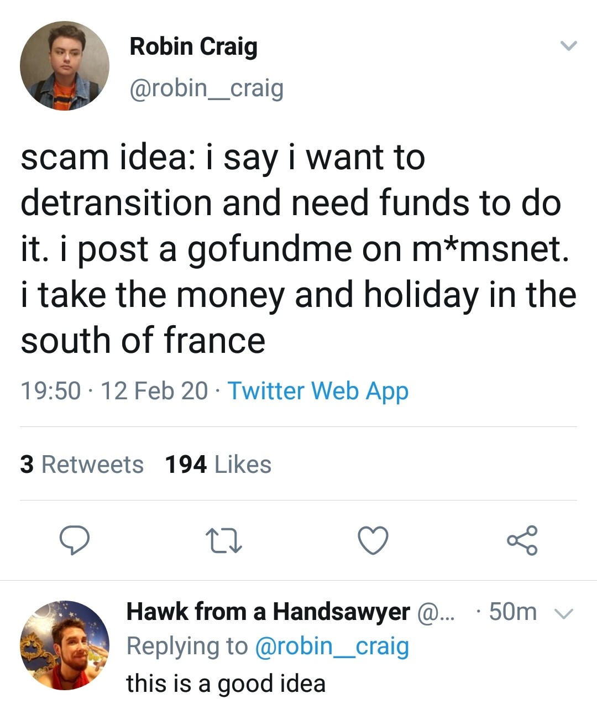Click the truncated @... handle on Hawk's reply
597x709 pixels.
click(436, 612)
